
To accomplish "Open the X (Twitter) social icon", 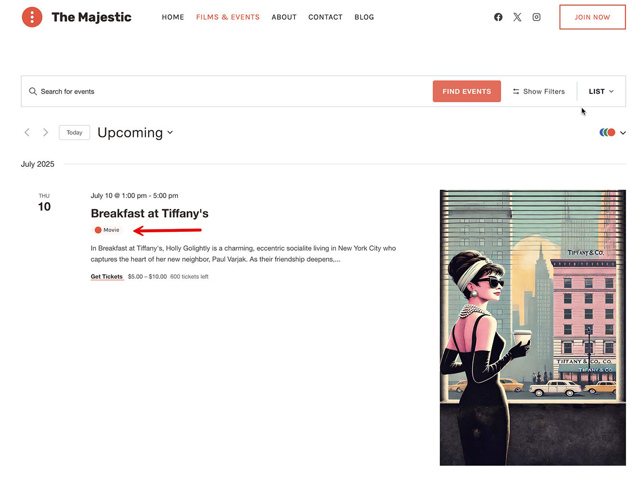I will click(x=517, y=17).
